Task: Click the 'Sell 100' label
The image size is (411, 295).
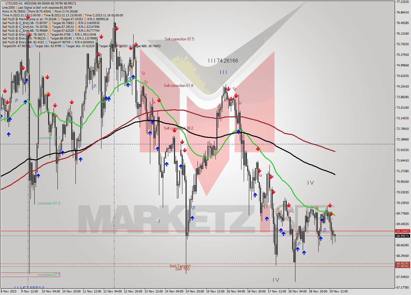Action: coord(182,269)
